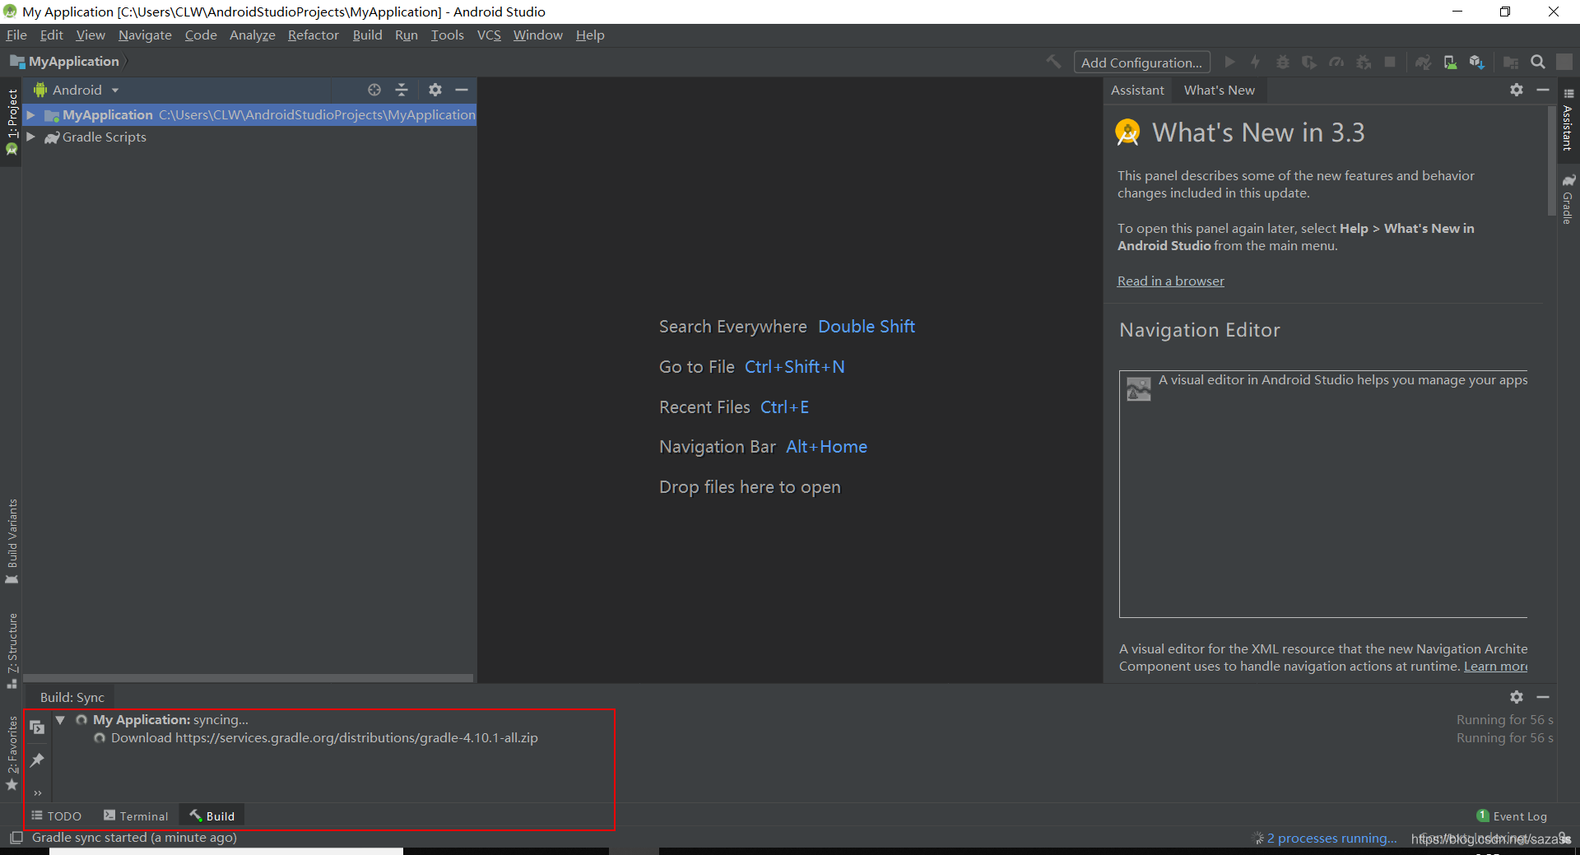Click the Pin Tab icon in Build panel

(x=37, y=760)
